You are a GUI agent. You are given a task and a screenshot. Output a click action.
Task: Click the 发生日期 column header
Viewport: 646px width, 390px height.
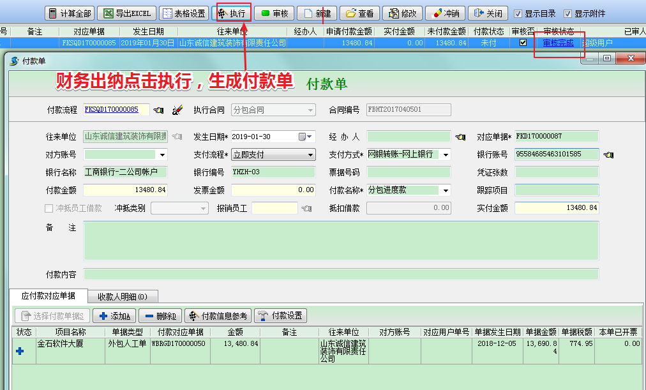(x=148, y=31)
